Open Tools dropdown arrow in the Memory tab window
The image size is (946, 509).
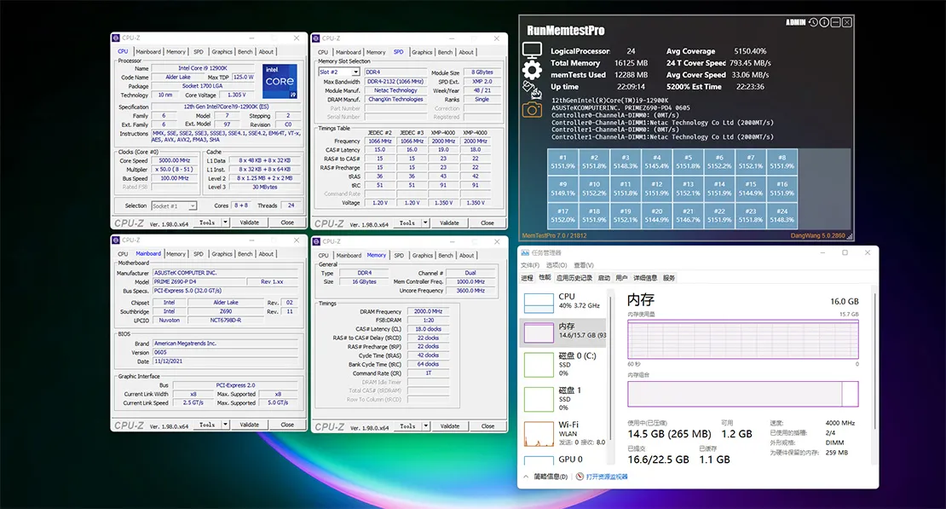pos(425,425)
